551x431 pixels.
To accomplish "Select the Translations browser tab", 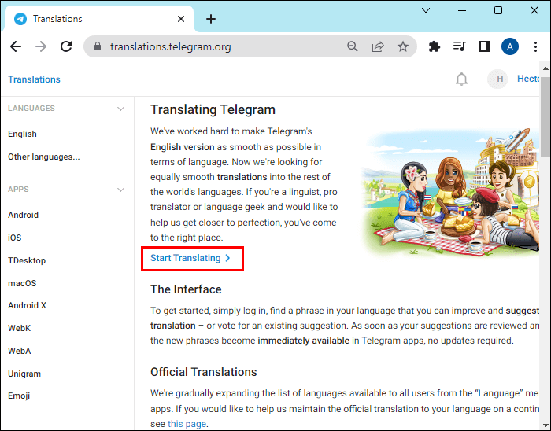I will [99, 19].
